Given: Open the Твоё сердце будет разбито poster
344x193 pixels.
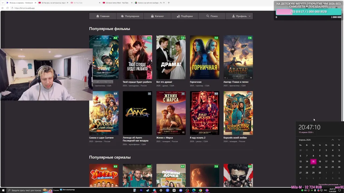Looking at the screenshot, I should pyautogui.click(x=137, y=57).
